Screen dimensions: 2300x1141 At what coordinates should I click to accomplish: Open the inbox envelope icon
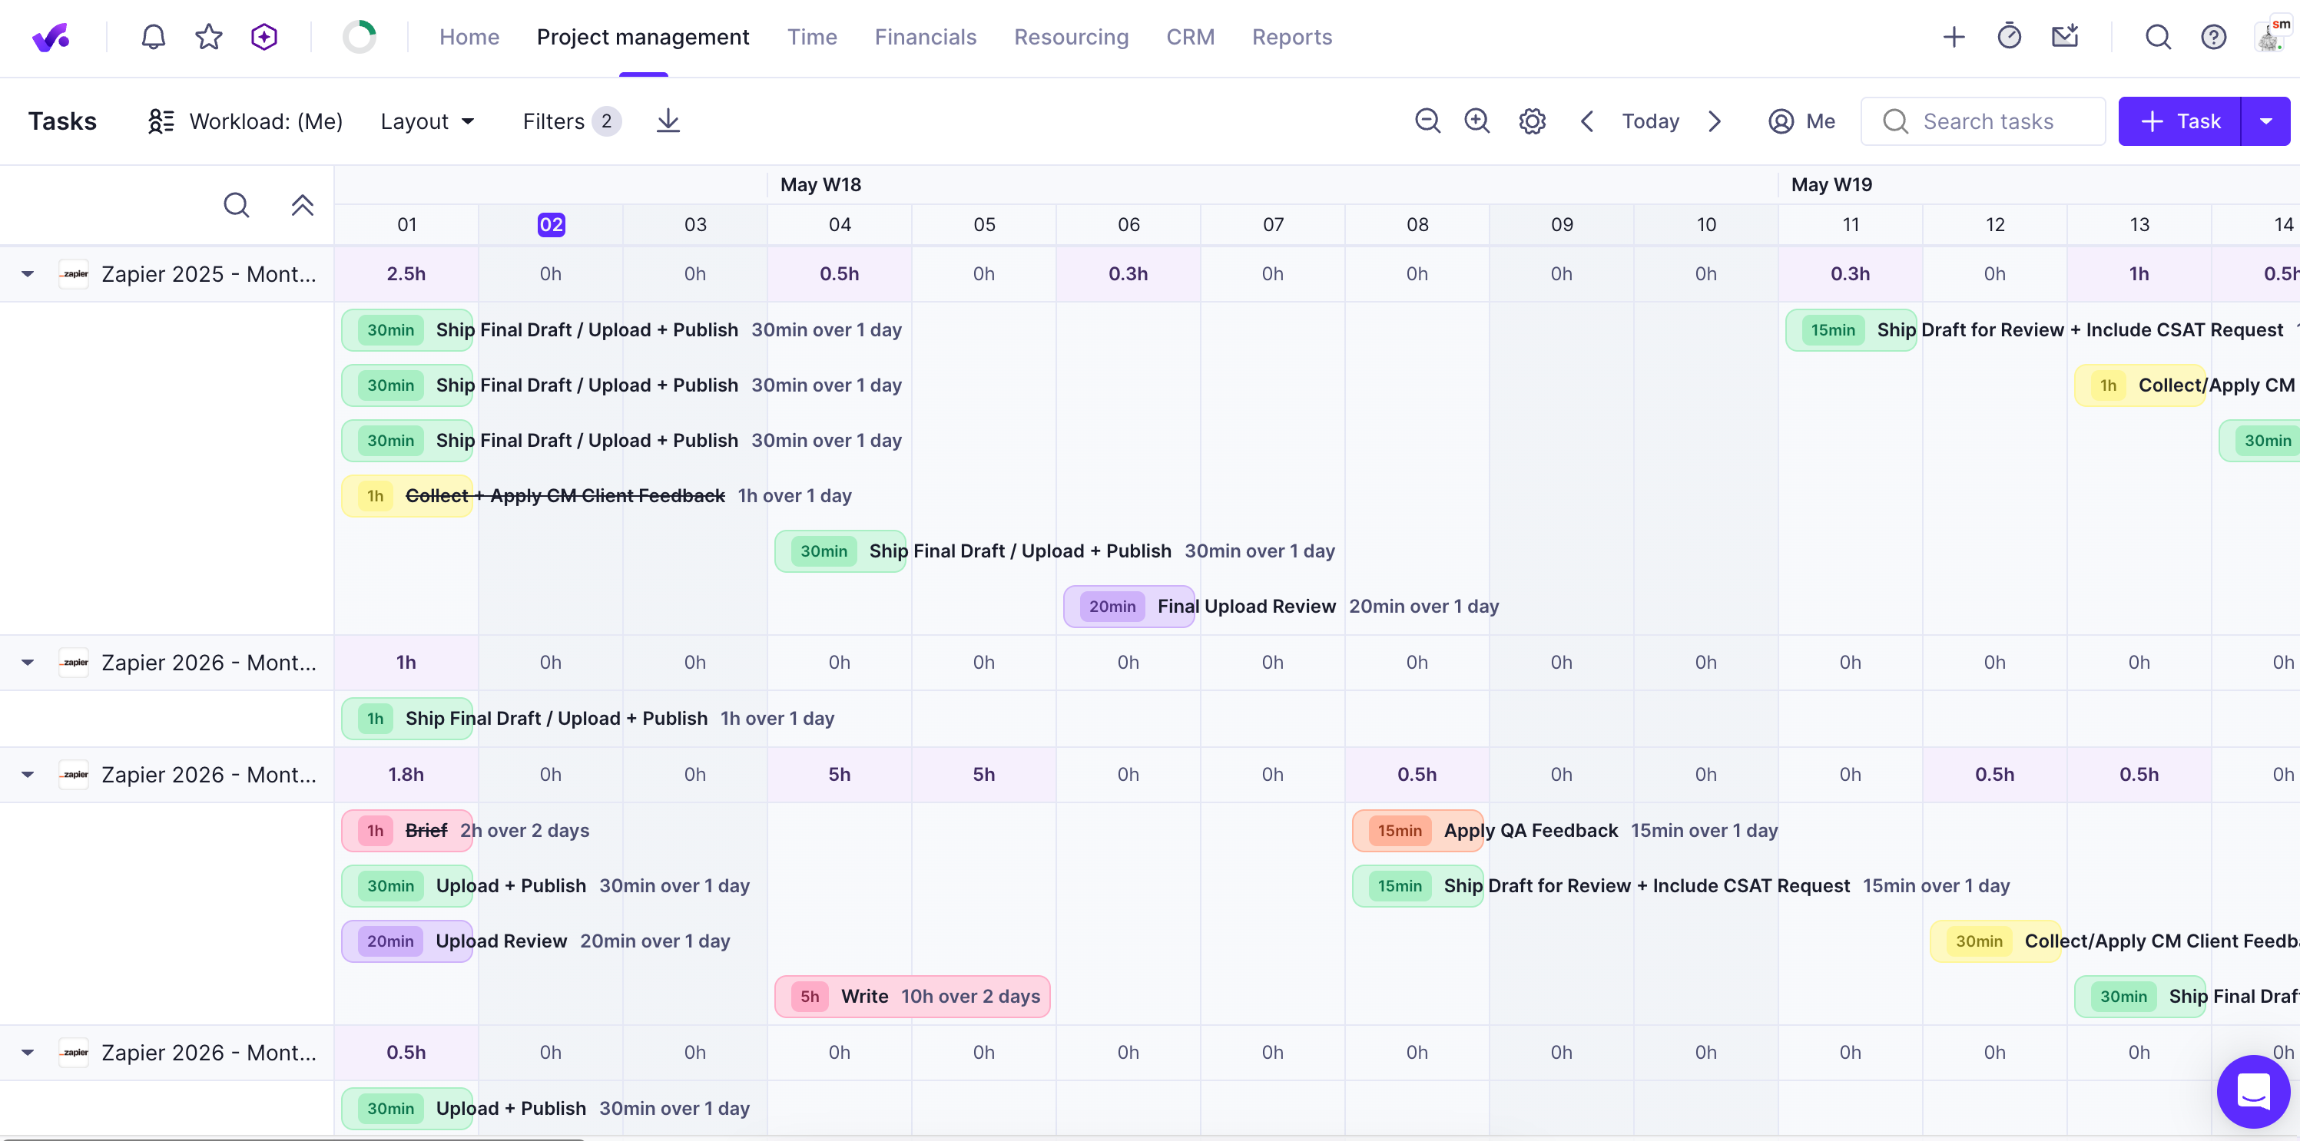2064,37
